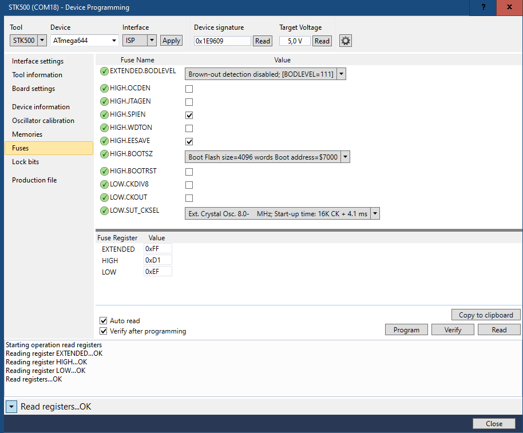Click green status icon beside EXTENDED.BODLEVEL
The width and height of the screenshot is (523, 433).
pyautogui.click(x=104, y=71)
